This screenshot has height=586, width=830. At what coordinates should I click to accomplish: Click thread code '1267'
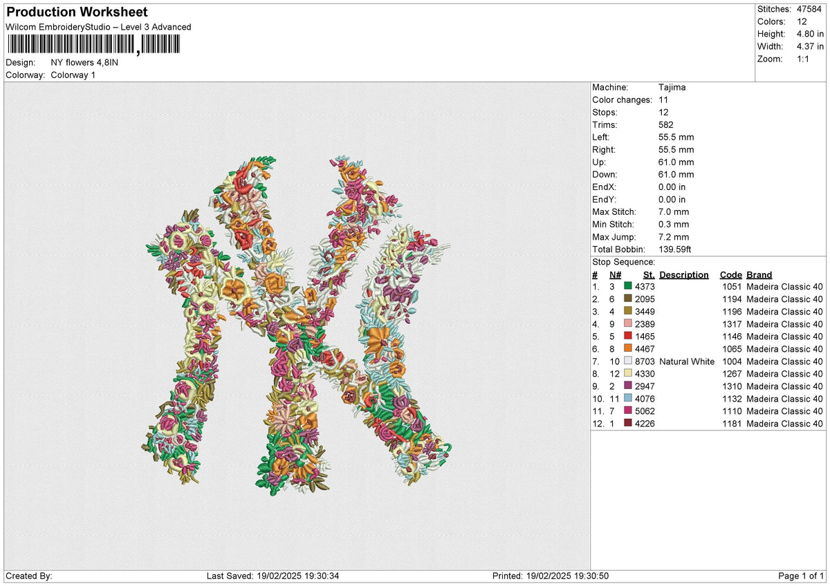pos(732,373)
